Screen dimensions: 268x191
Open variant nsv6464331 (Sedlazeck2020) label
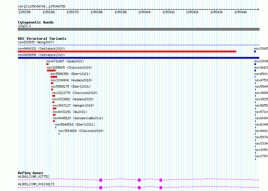42,49
